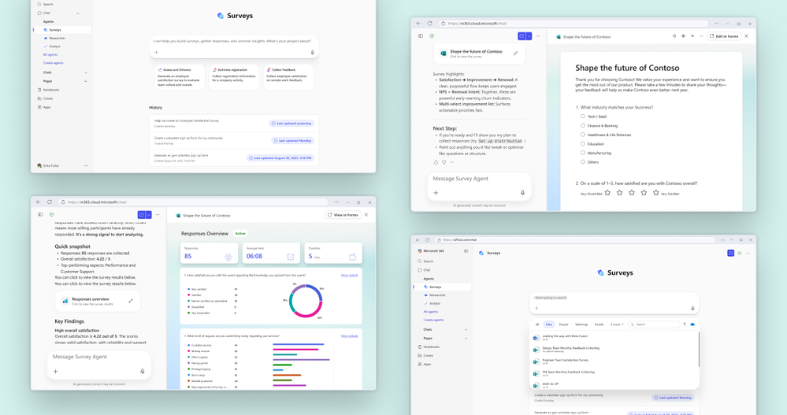Start new chat in the Contoso survey preview window
This screenshot has width=787, height=415.
pyautogui.click(x=522, y=36)
